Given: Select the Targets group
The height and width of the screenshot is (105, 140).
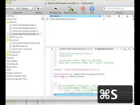Looking at the screenshot, I should (x=10, y=58).
